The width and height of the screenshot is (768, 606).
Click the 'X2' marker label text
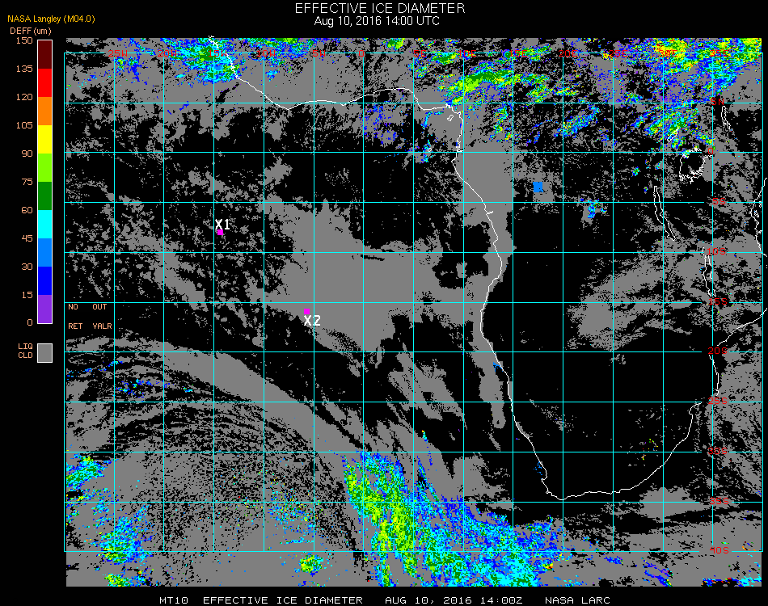coord(312,321)
